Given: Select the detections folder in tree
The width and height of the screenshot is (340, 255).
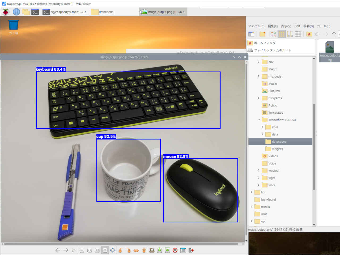Looking at the screenshot, I should (280, 142).
